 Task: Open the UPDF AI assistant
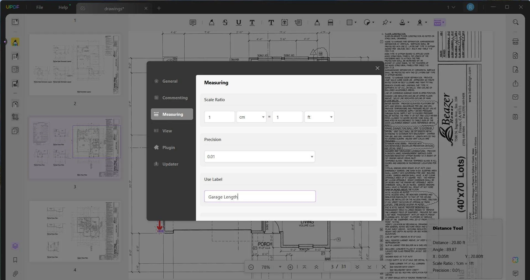(515, 260)
